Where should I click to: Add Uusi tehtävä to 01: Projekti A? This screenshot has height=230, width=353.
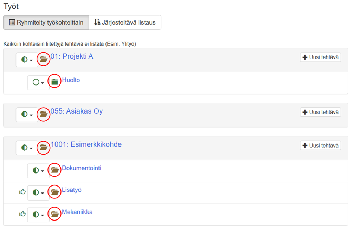(x=320, y=57)
